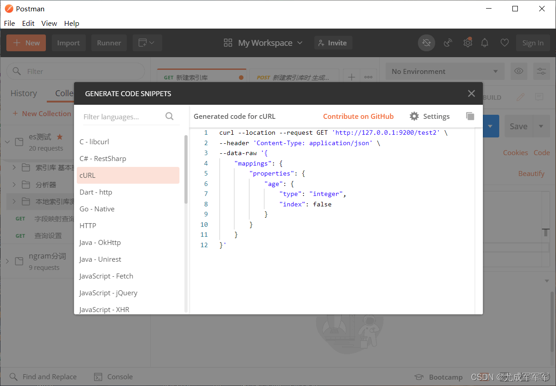Viewport: 556px width, 386px height.
Task: Select HTTP language option
Action: pos(128,226)
